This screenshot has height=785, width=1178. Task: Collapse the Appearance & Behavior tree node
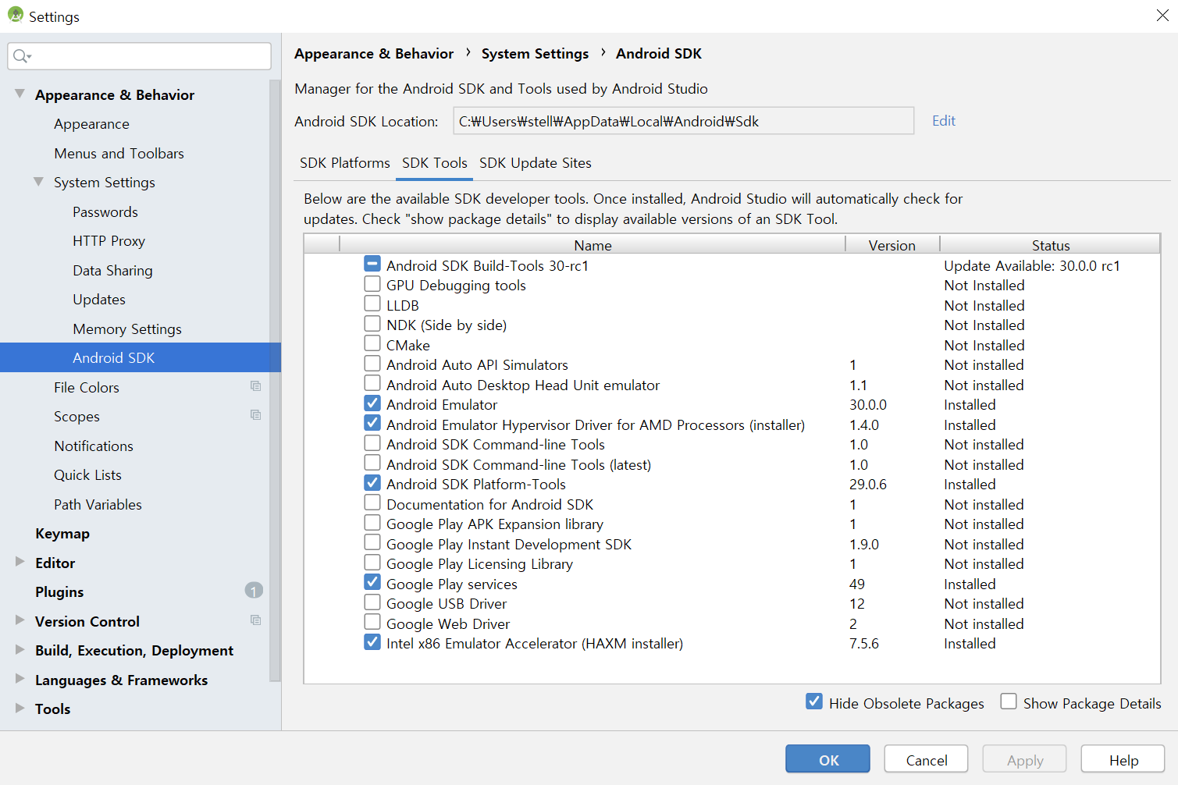pos(20,94)
